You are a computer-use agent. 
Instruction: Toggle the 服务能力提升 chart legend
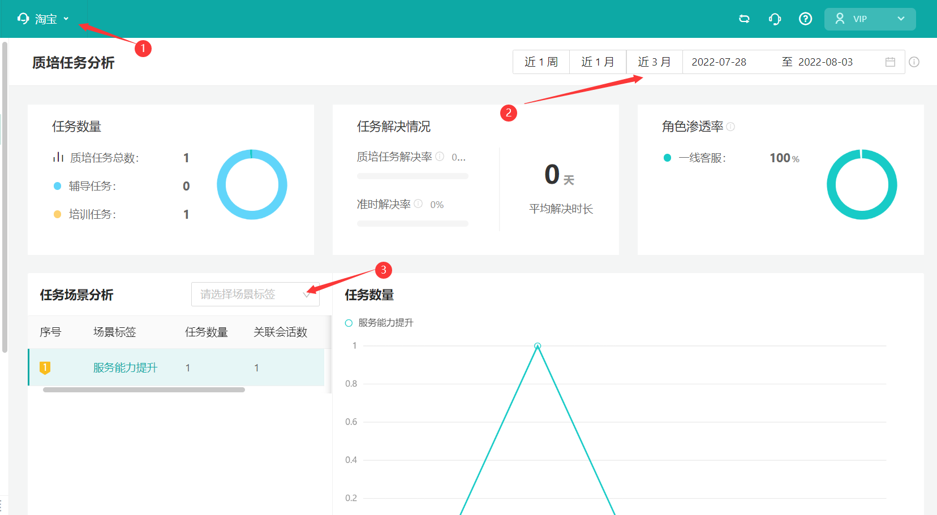(x=379, y=323)
